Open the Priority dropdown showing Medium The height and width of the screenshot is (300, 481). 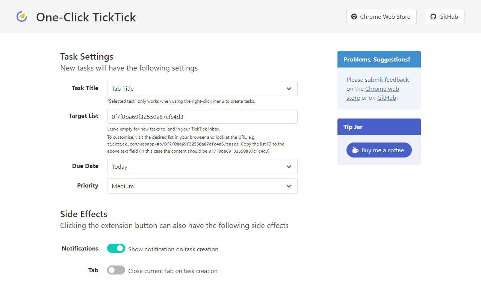tap(202, 186)
